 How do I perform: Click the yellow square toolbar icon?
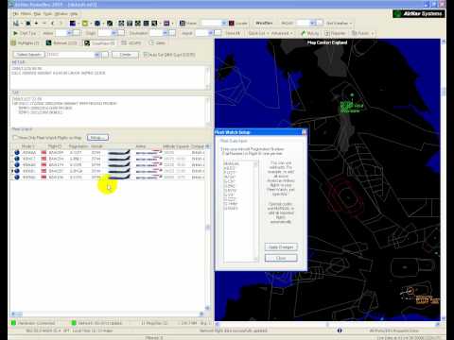click(x=85, y=24)
